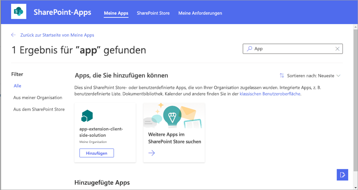The width and height of the screenshot is (358, 190).
Task: Clear the search box with X
Action: point(337,49)
